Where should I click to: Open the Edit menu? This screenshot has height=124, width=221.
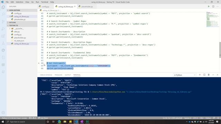(x=12, y=2)
